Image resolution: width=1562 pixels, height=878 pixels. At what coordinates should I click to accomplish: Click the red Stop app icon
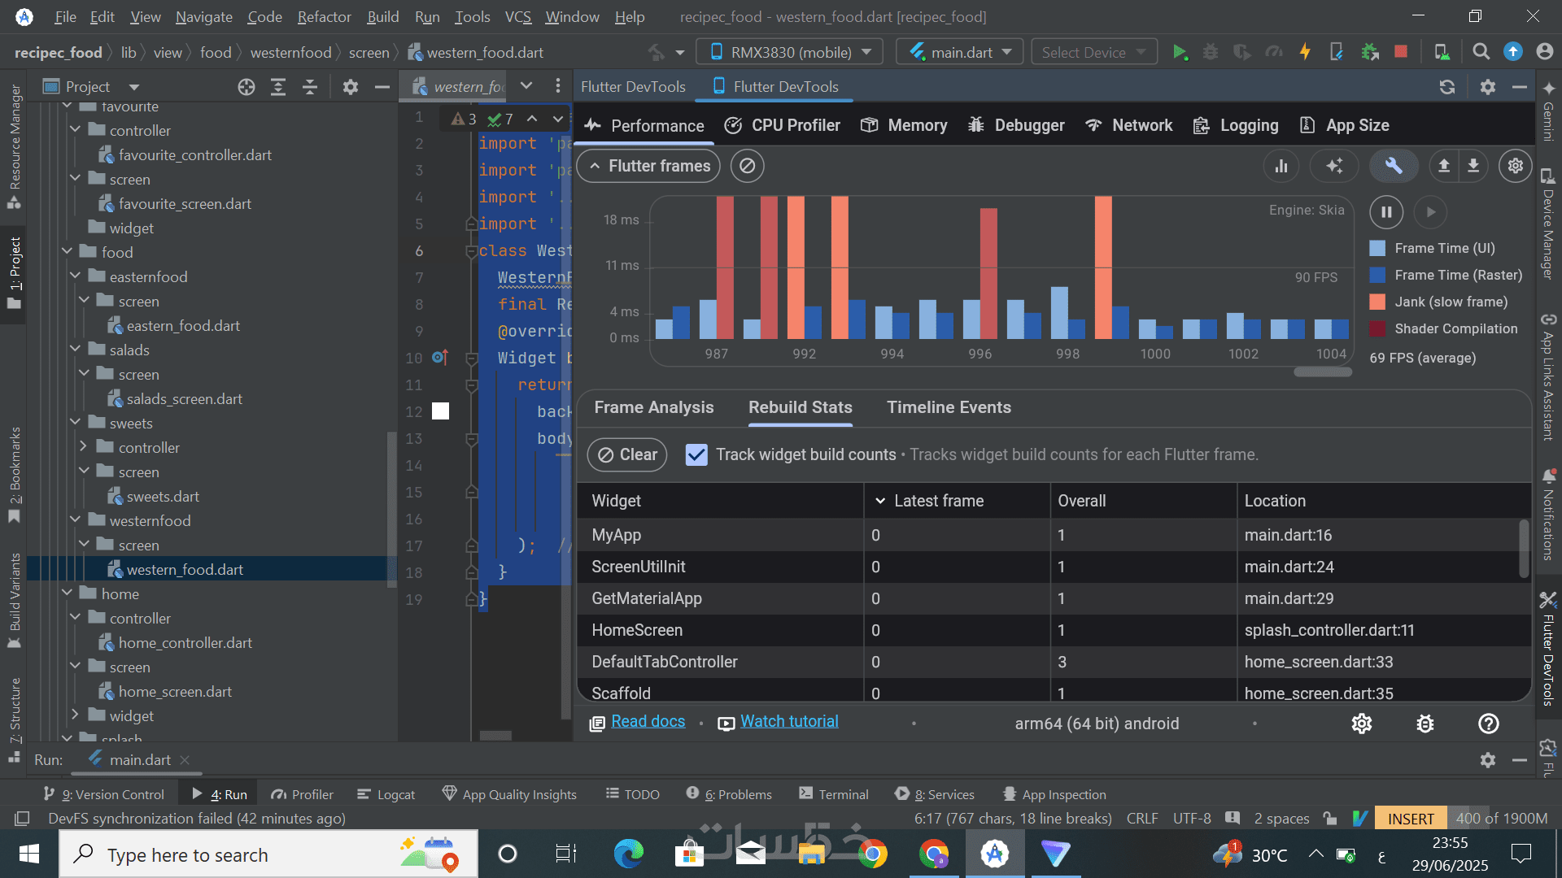(1400, 52)
